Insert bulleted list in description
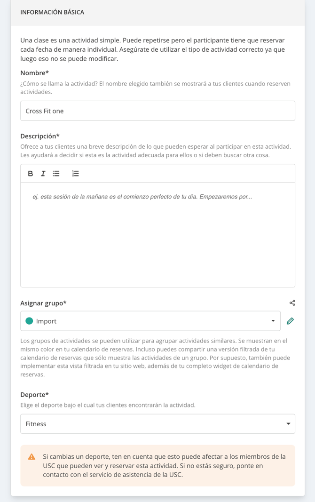The image size is (315, 502). pyautogui.click(x=56, y=174)
